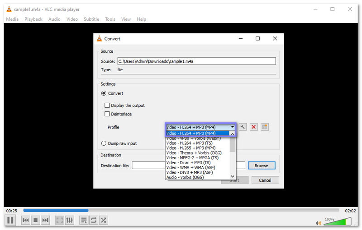Close the Convert dialog

[x=275, y=38]
